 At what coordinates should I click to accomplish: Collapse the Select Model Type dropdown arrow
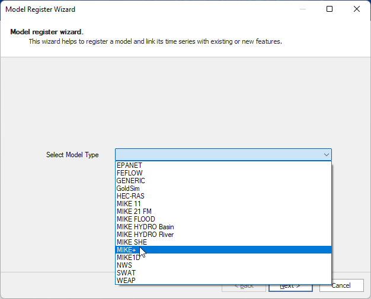click(x=327, y=155)
